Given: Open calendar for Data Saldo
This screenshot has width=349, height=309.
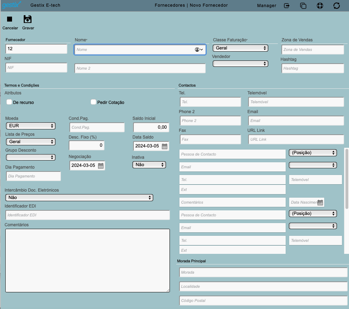Looking at the screenshot, I should tap(165, 146).
